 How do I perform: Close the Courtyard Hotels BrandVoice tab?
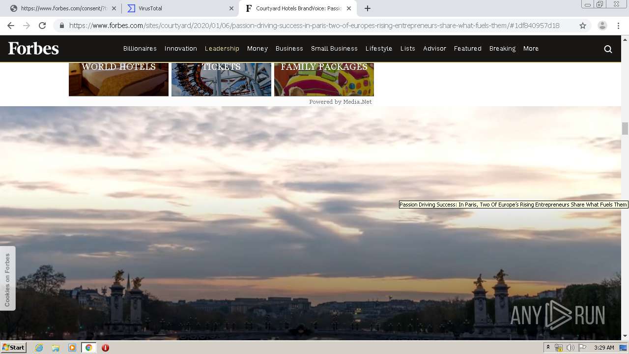point(349,8)
